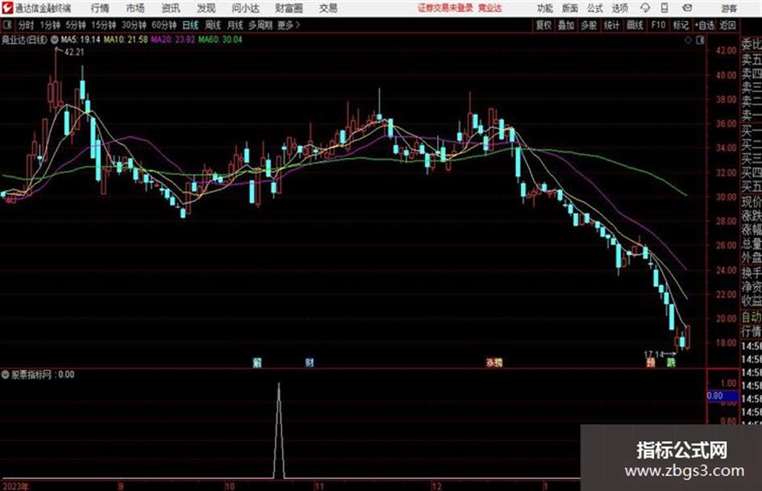Click the MA5: 19.14 indicator label
The image size is (762, 491).
[x=81, y=40]
